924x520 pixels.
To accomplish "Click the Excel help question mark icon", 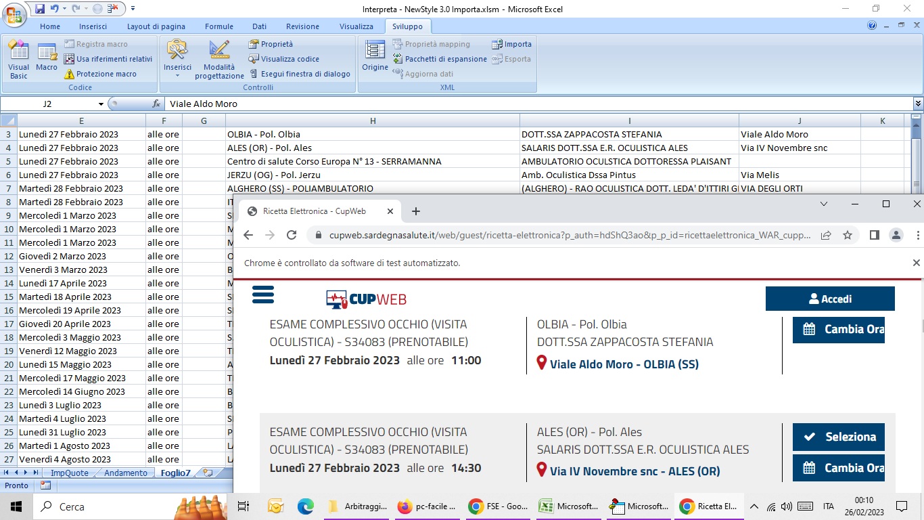I will 872,26.
